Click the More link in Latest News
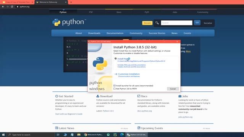244x137 pixels. point(124,129)
